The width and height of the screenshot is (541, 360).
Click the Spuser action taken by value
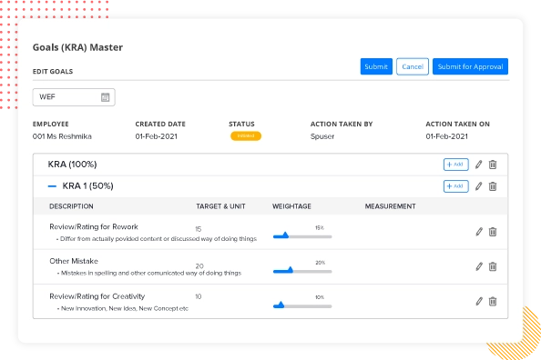(322, 136)
